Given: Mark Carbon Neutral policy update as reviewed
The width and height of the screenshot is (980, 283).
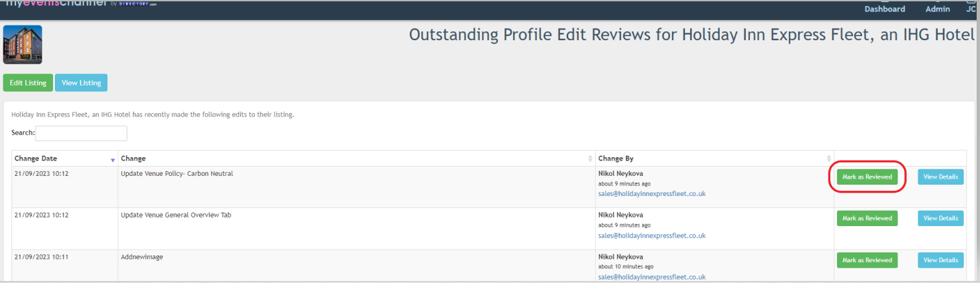Looking at the screenshot, I should pyautogui.click(x=867, y=177).
